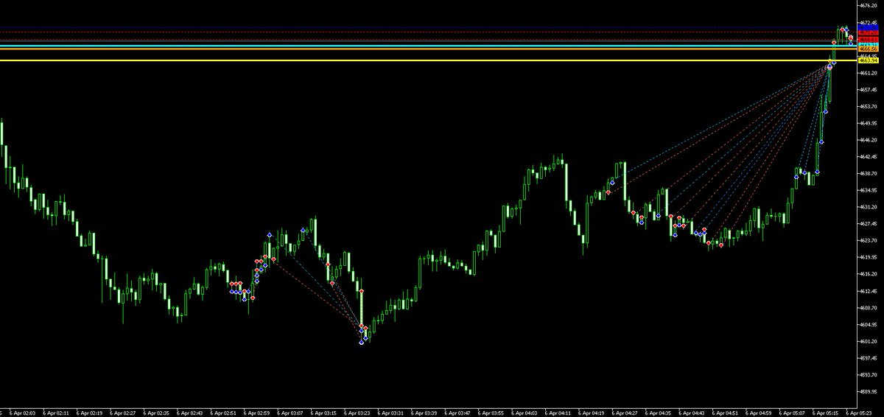Click price axis label 4649.95
884x417 pixels.
[x=869, y=123]
